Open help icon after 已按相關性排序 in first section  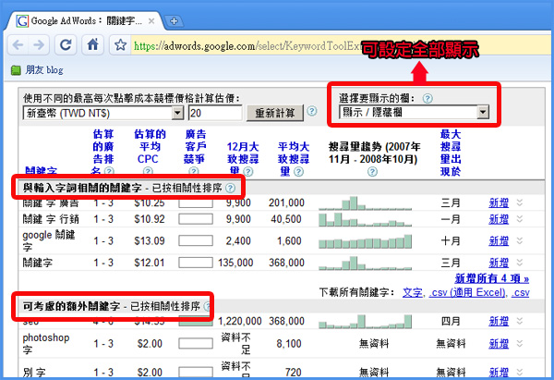click(x=230, y=188)
